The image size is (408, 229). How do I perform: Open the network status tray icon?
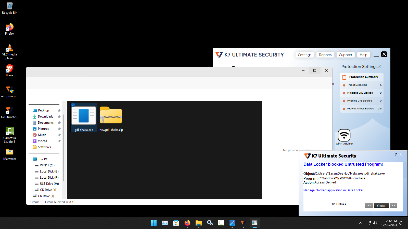(369, 223)
